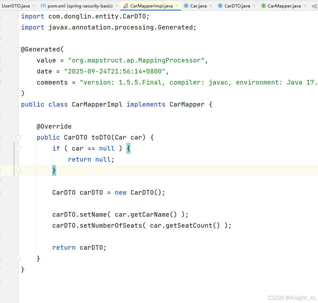
Task: Close the CarMapperImpl.java tab
Action: [177, 6]
